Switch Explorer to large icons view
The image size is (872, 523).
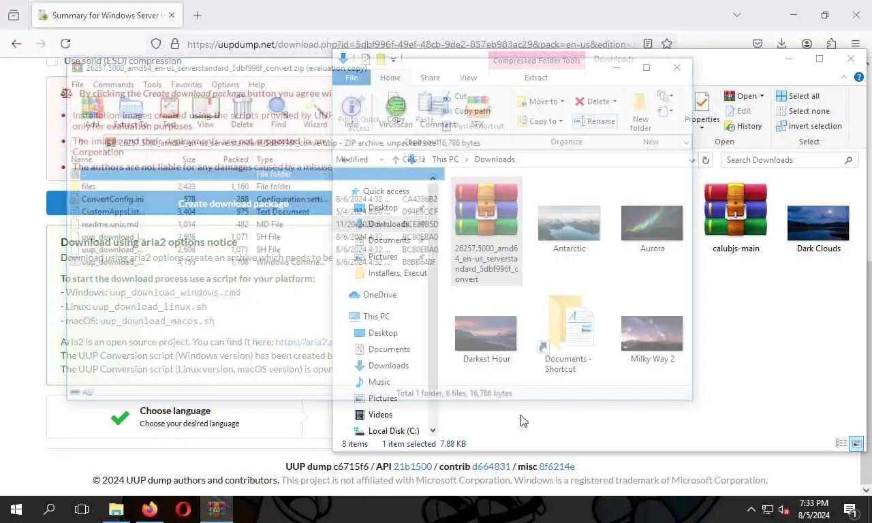coord(856,443)
